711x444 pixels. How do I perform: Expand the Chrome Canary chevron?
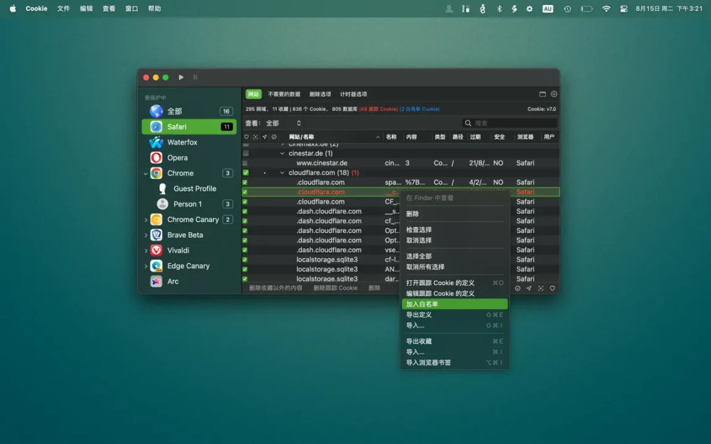click(146, 220)
